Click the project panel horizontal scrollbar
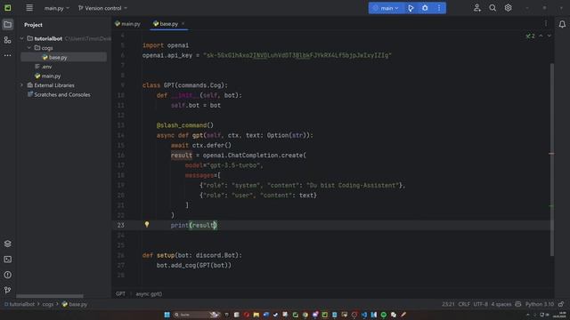Screen dimensions: 570x320 tap(50, 296)
